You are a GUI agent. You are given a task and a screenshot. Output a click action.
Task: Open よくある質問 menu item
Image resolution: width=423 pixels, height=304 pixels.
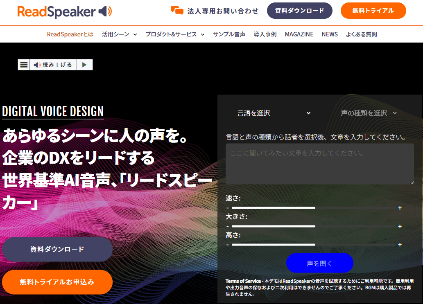pyautogui.click(x=362, y=34)
